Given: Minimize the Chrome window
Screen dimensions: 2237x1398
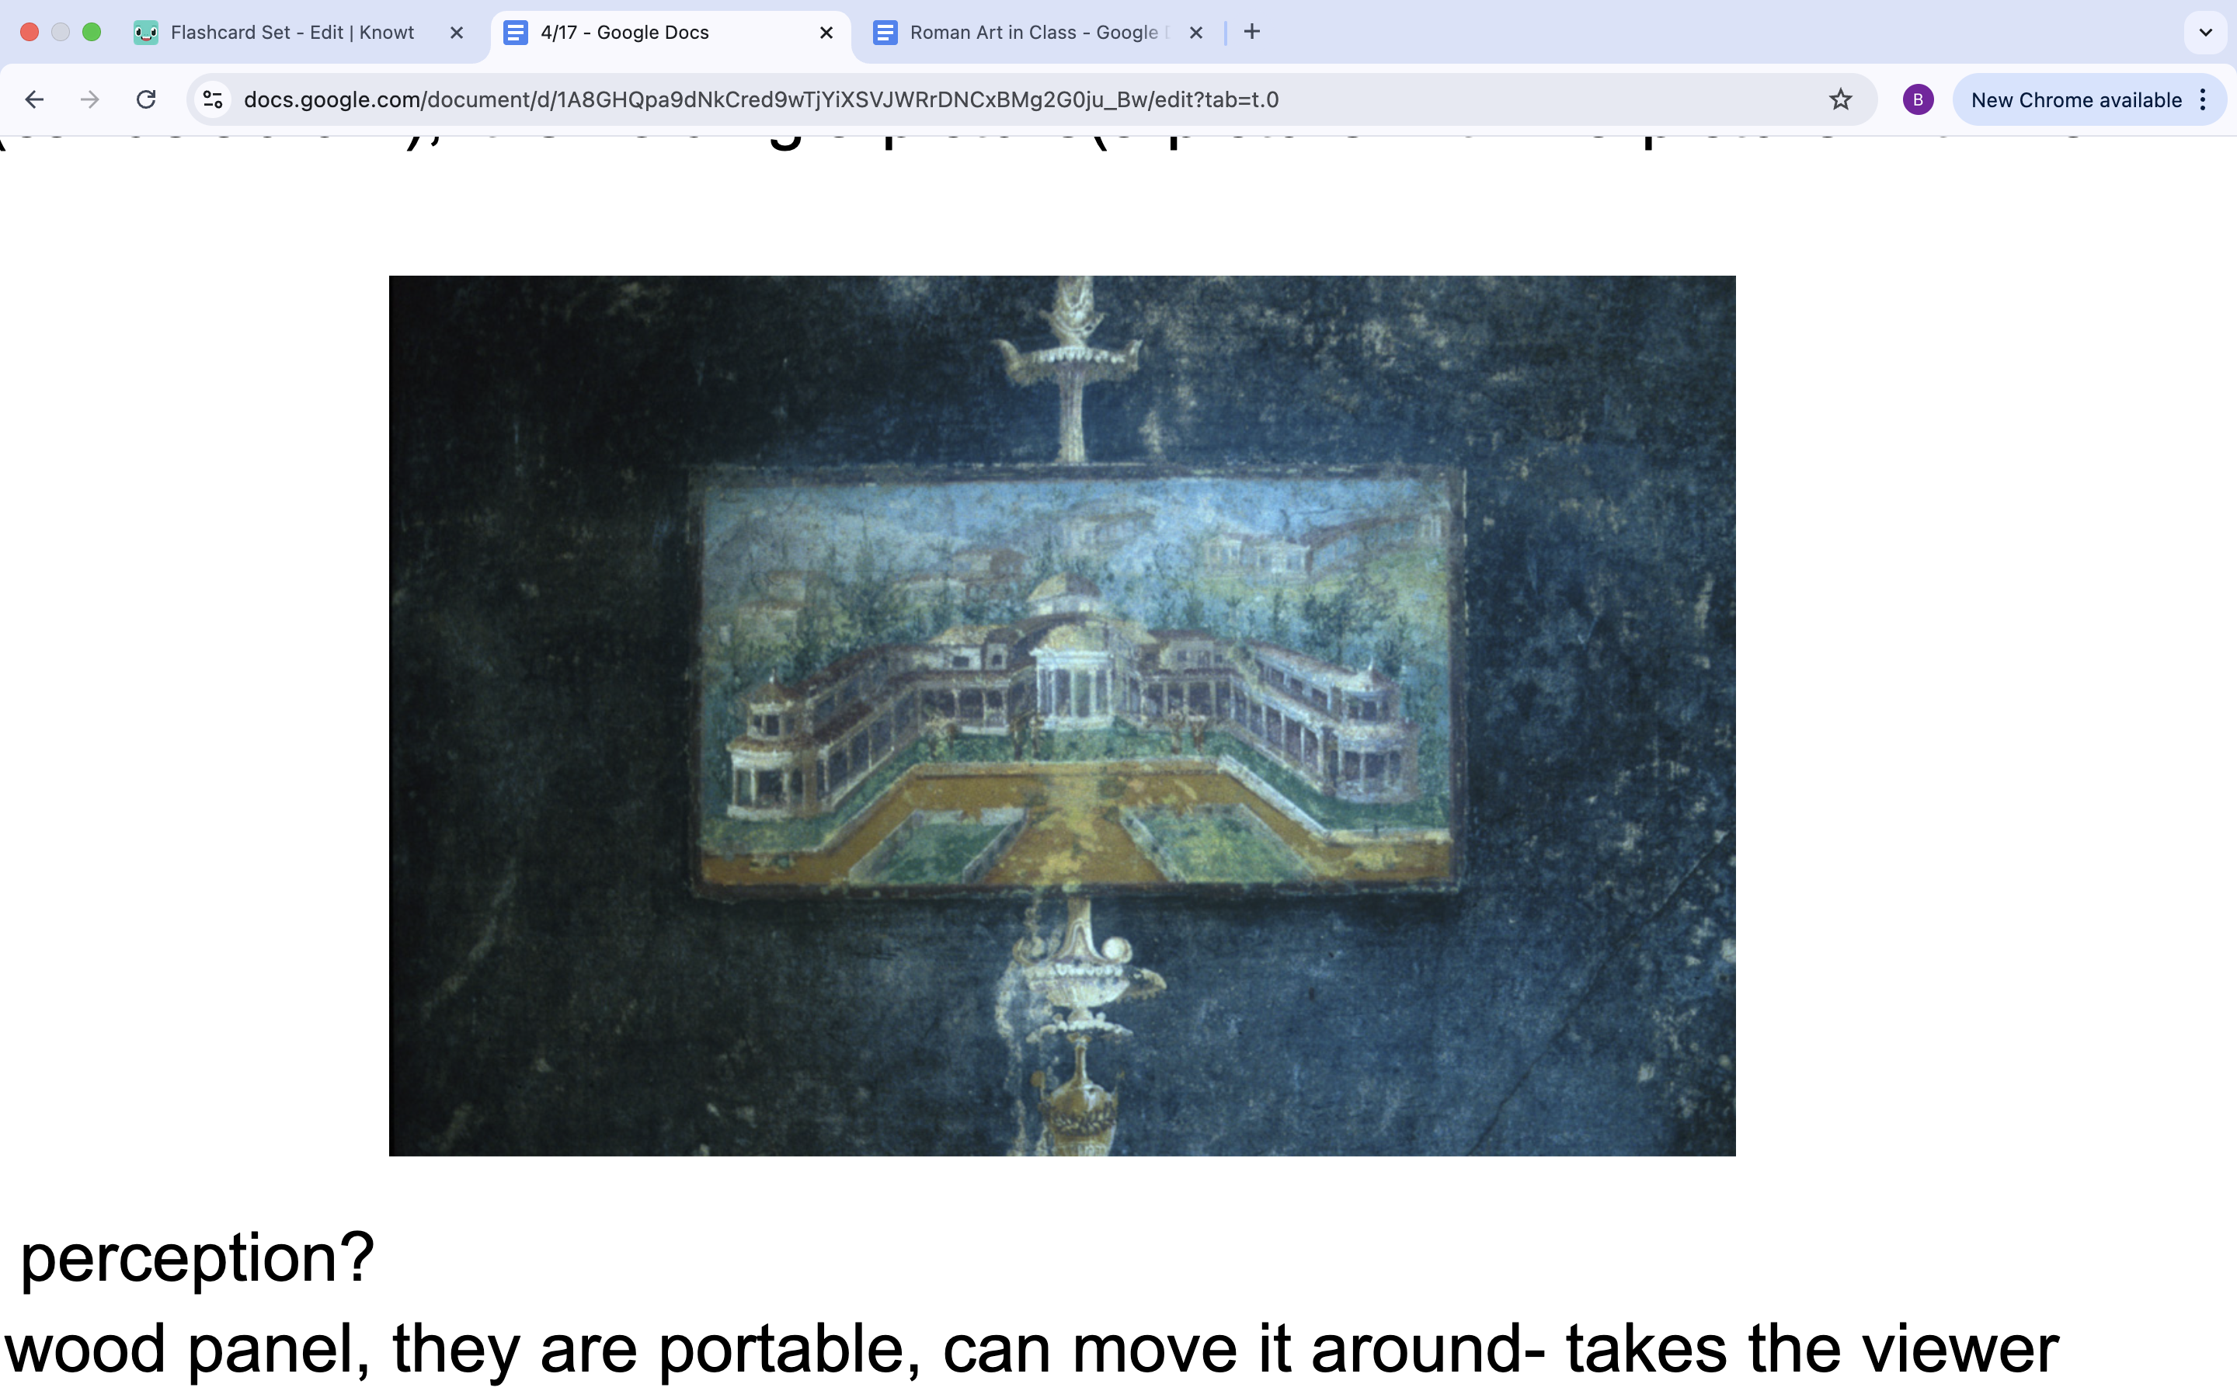Looking at the screenshot, I should point(60,33).
